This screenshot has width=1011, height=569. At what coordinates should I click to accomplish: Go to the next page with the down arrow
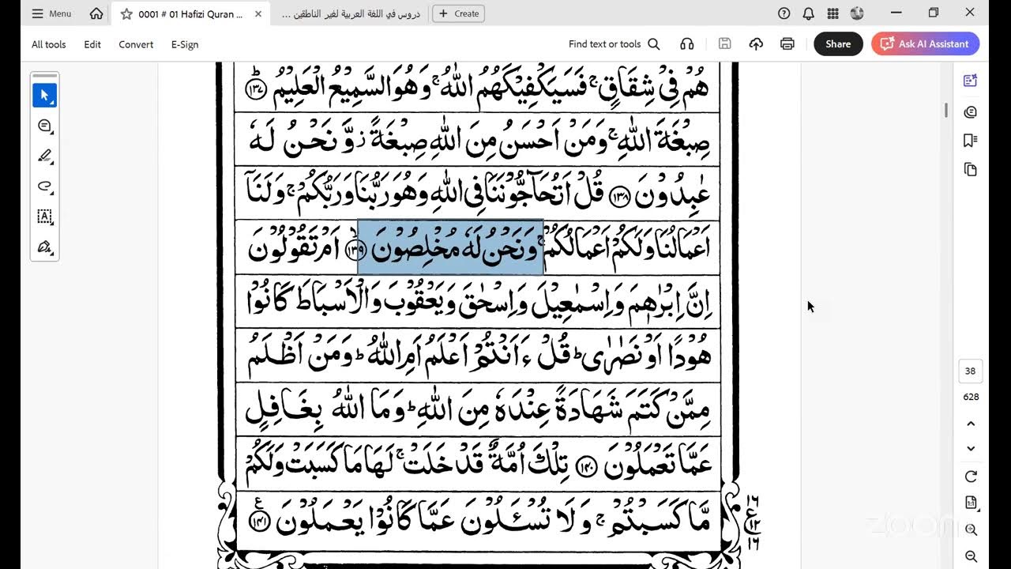click(971, 449)
